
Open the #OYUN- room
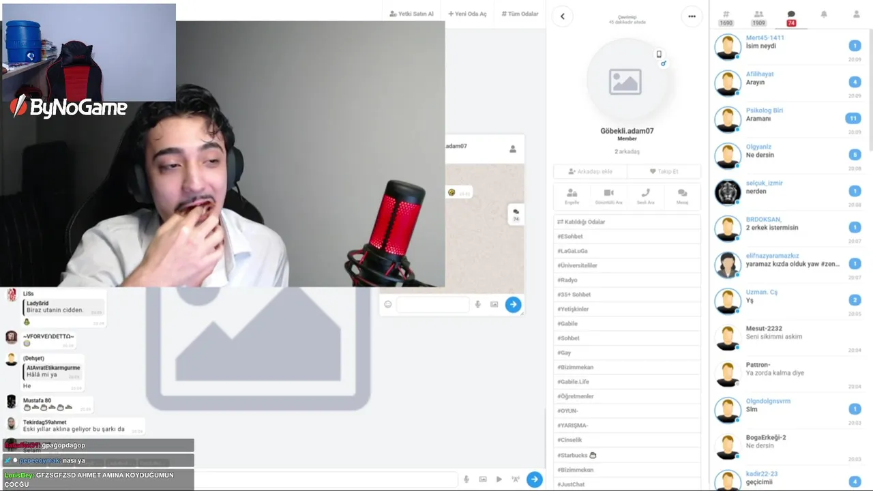(627, 411)
